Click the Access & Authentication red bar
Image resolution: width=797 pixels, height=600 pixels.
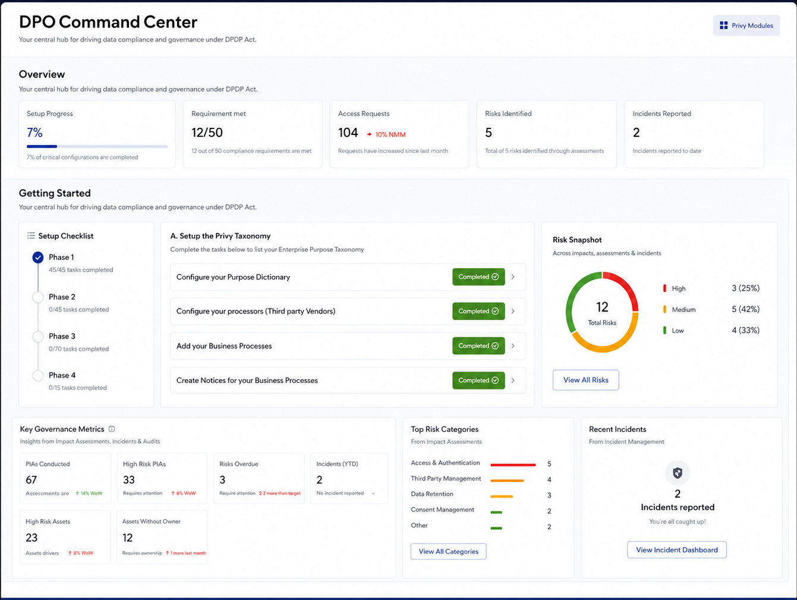513,464
